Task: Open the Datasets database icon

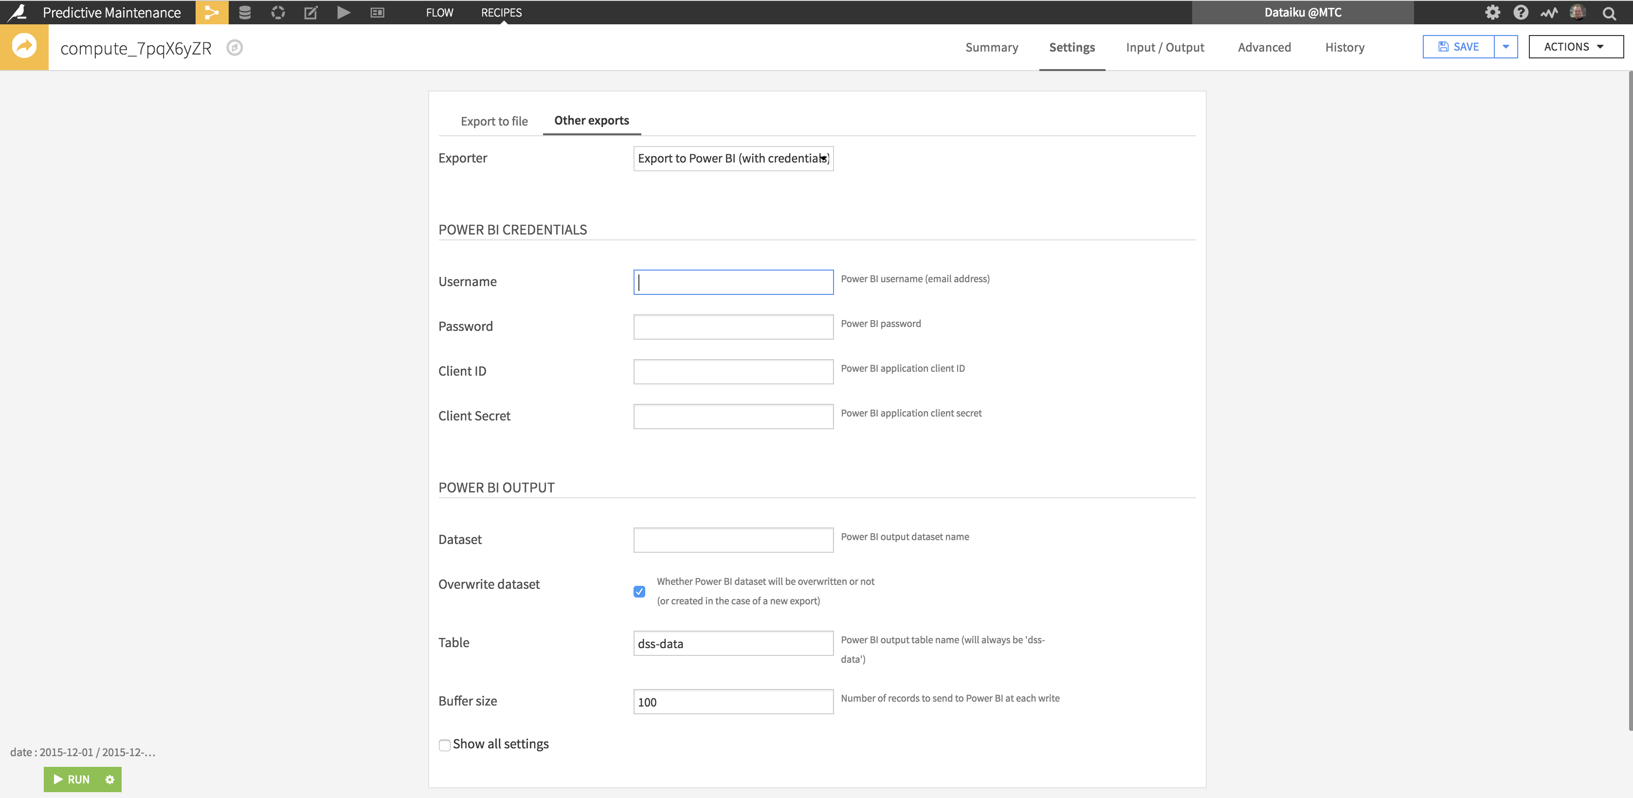Action: 245,12
